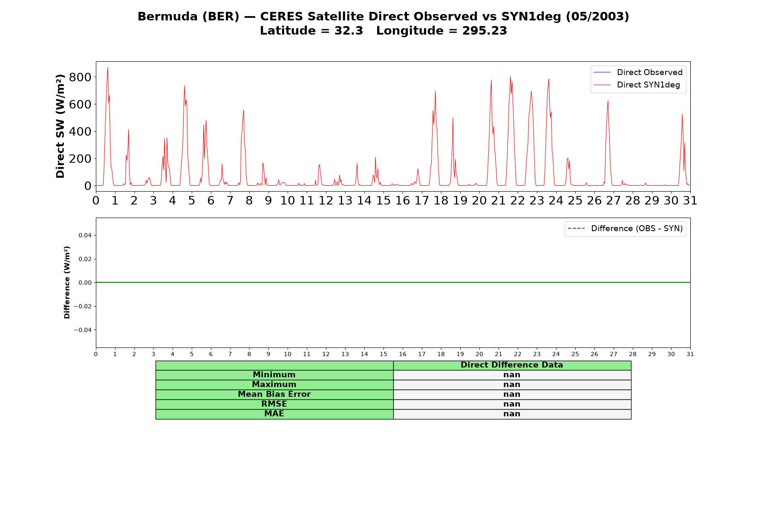Screen dimensions: 767x511
Task: Click day 15 tick on upper chart axis
Action: 383,200
